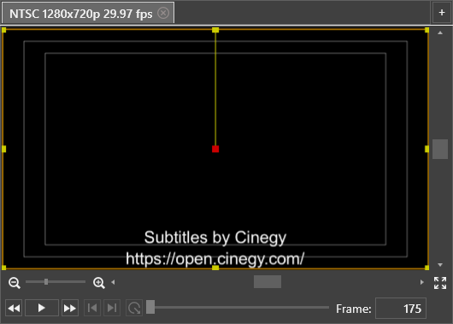Select the red center anchor point
453x324 pixels.
(215, 149)
